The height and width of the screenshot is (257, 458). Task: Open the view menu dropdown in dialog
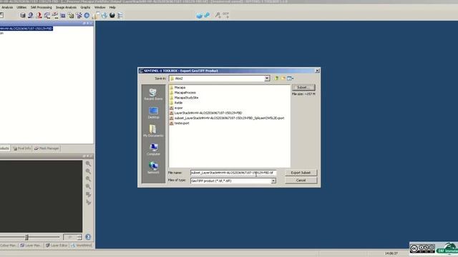click(x=290, y=79)
